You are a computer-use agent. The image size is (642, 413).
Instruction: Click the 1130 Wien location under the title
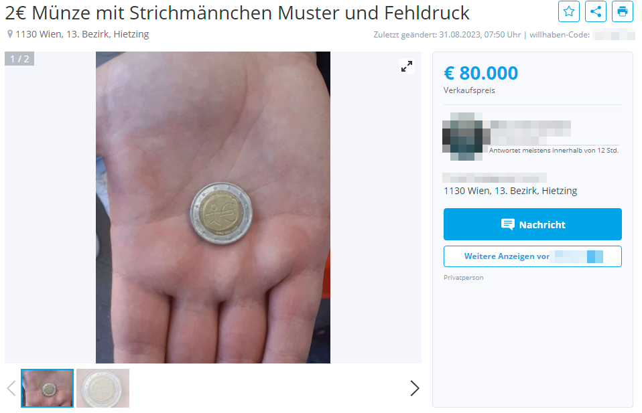[x=82, y=34]
